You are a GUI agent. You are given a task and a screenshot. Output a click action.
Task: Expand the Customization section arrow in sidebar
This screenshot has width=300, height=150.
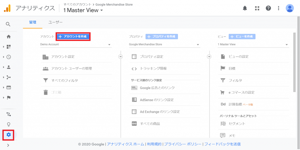coord(4,47)
